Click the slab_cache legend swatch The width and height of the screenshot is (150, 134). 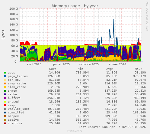point(5,87)
